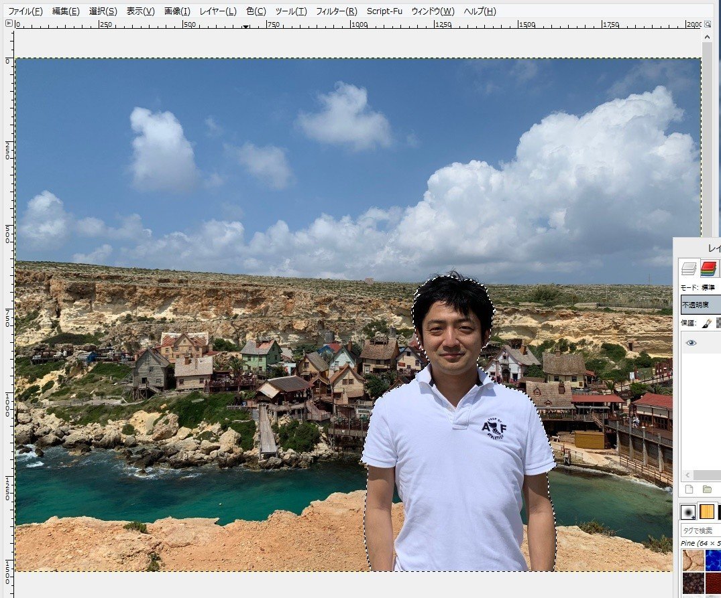Toggle the lock alpha channel checkerboard icon
721x598 pixels.
pyautogui.click(x=718, y=323)
